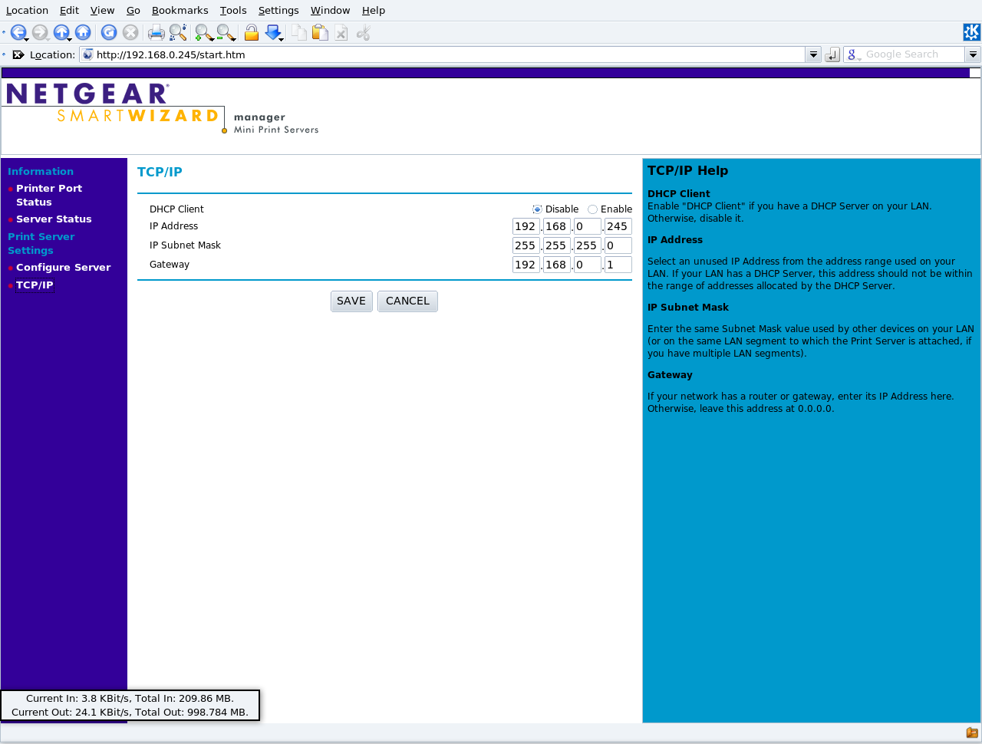
Task: Open the Go menu
Action: coord(133,10)
